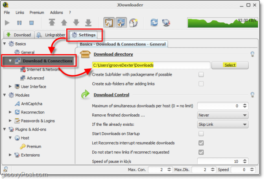Switch to the Download tab

click(x=19, y=35)
